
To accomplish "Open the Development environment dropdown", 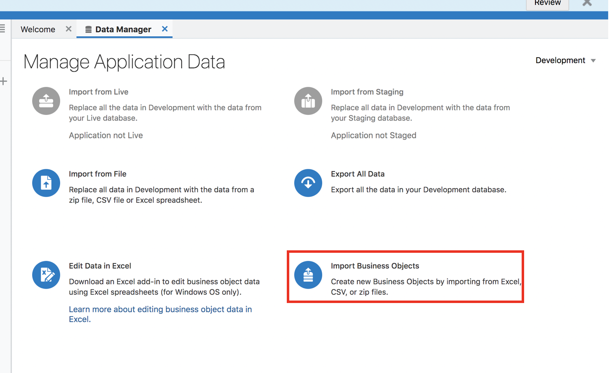I will click(x=566, y=61).
